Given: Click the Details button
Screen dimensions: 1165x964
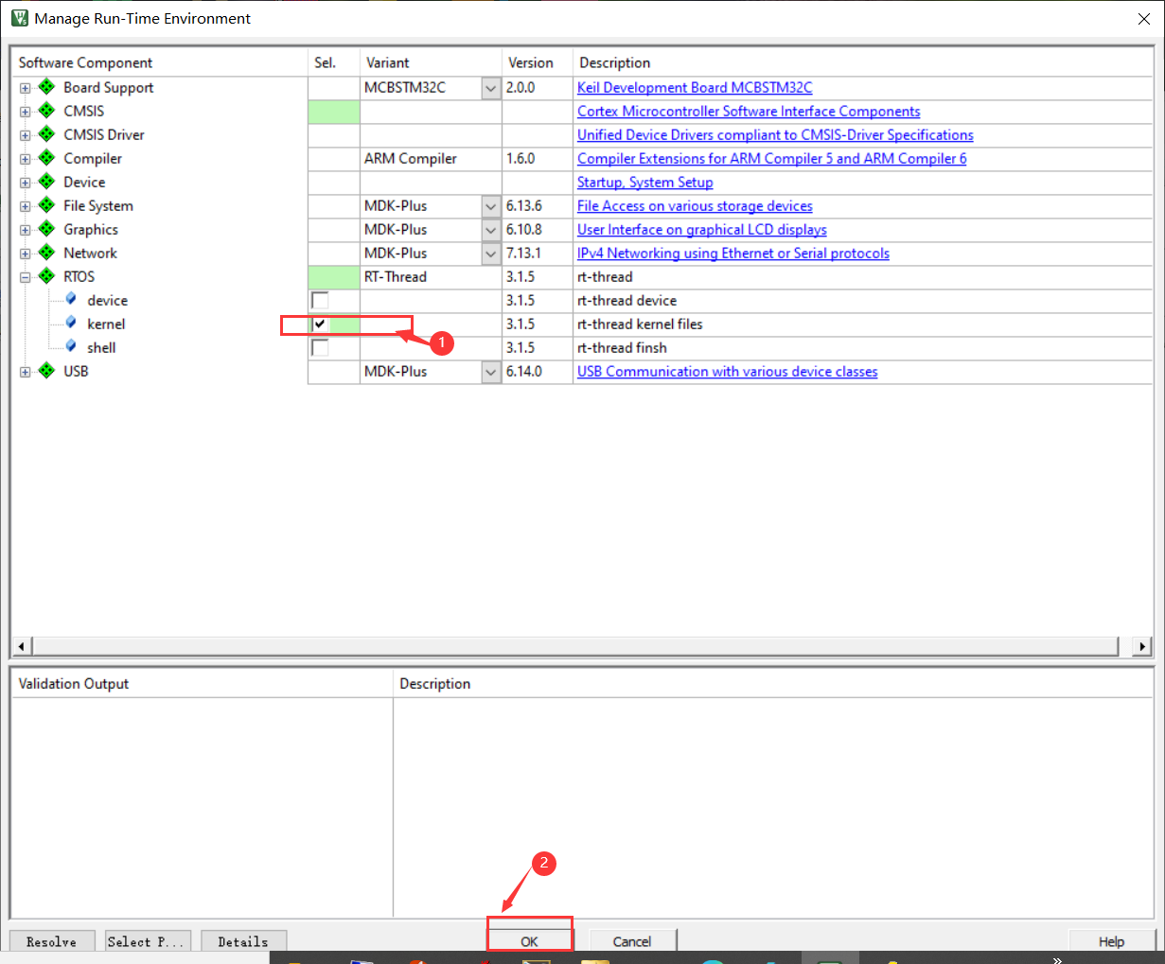Looking at the screenshot, I should tap(243, 940).
